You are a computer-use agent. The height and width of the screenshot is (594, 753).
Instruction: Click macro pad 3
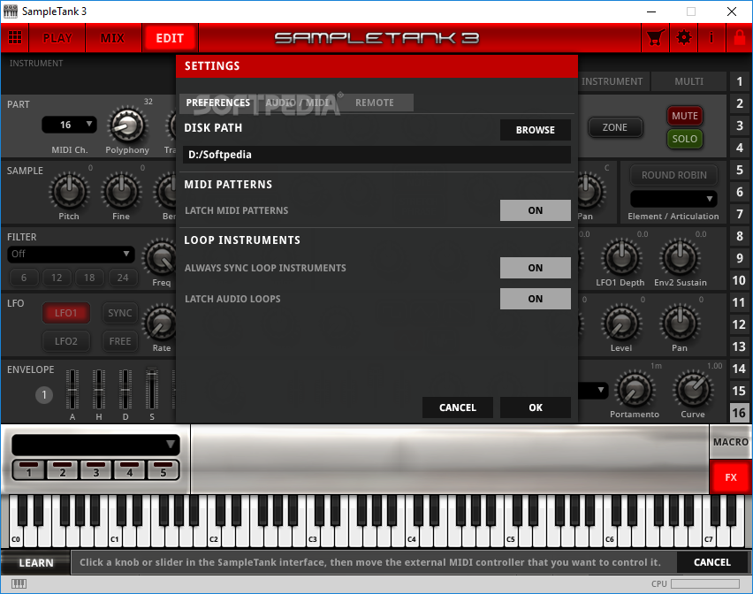(96, 469)
